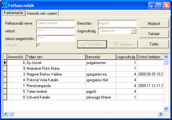This screenshot has width=172, height=120.
Task: Click the Jelszó password field
Action: (55, 31)
